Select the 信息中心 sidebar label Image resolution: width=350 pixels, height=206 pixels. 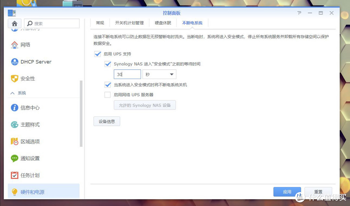pos(30,108)
